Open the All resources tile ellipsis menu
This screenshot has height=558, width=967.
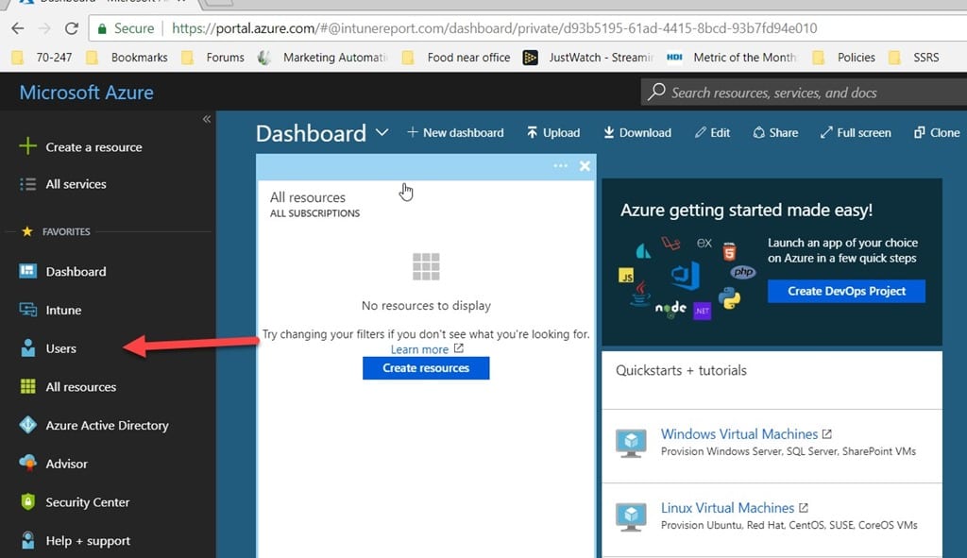click(560, 165)
